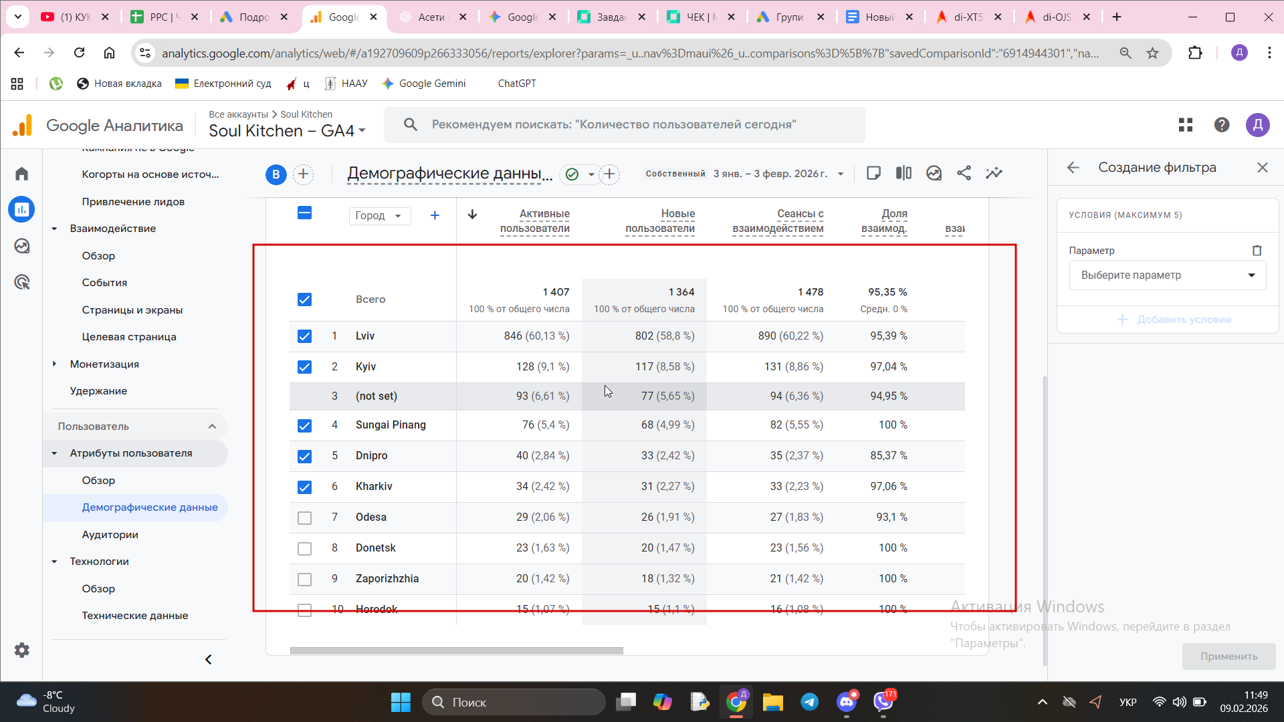The height and width of the screenshot is (722, 1284).
Task: Open the Advertising section in left rail
Action: 22,282
